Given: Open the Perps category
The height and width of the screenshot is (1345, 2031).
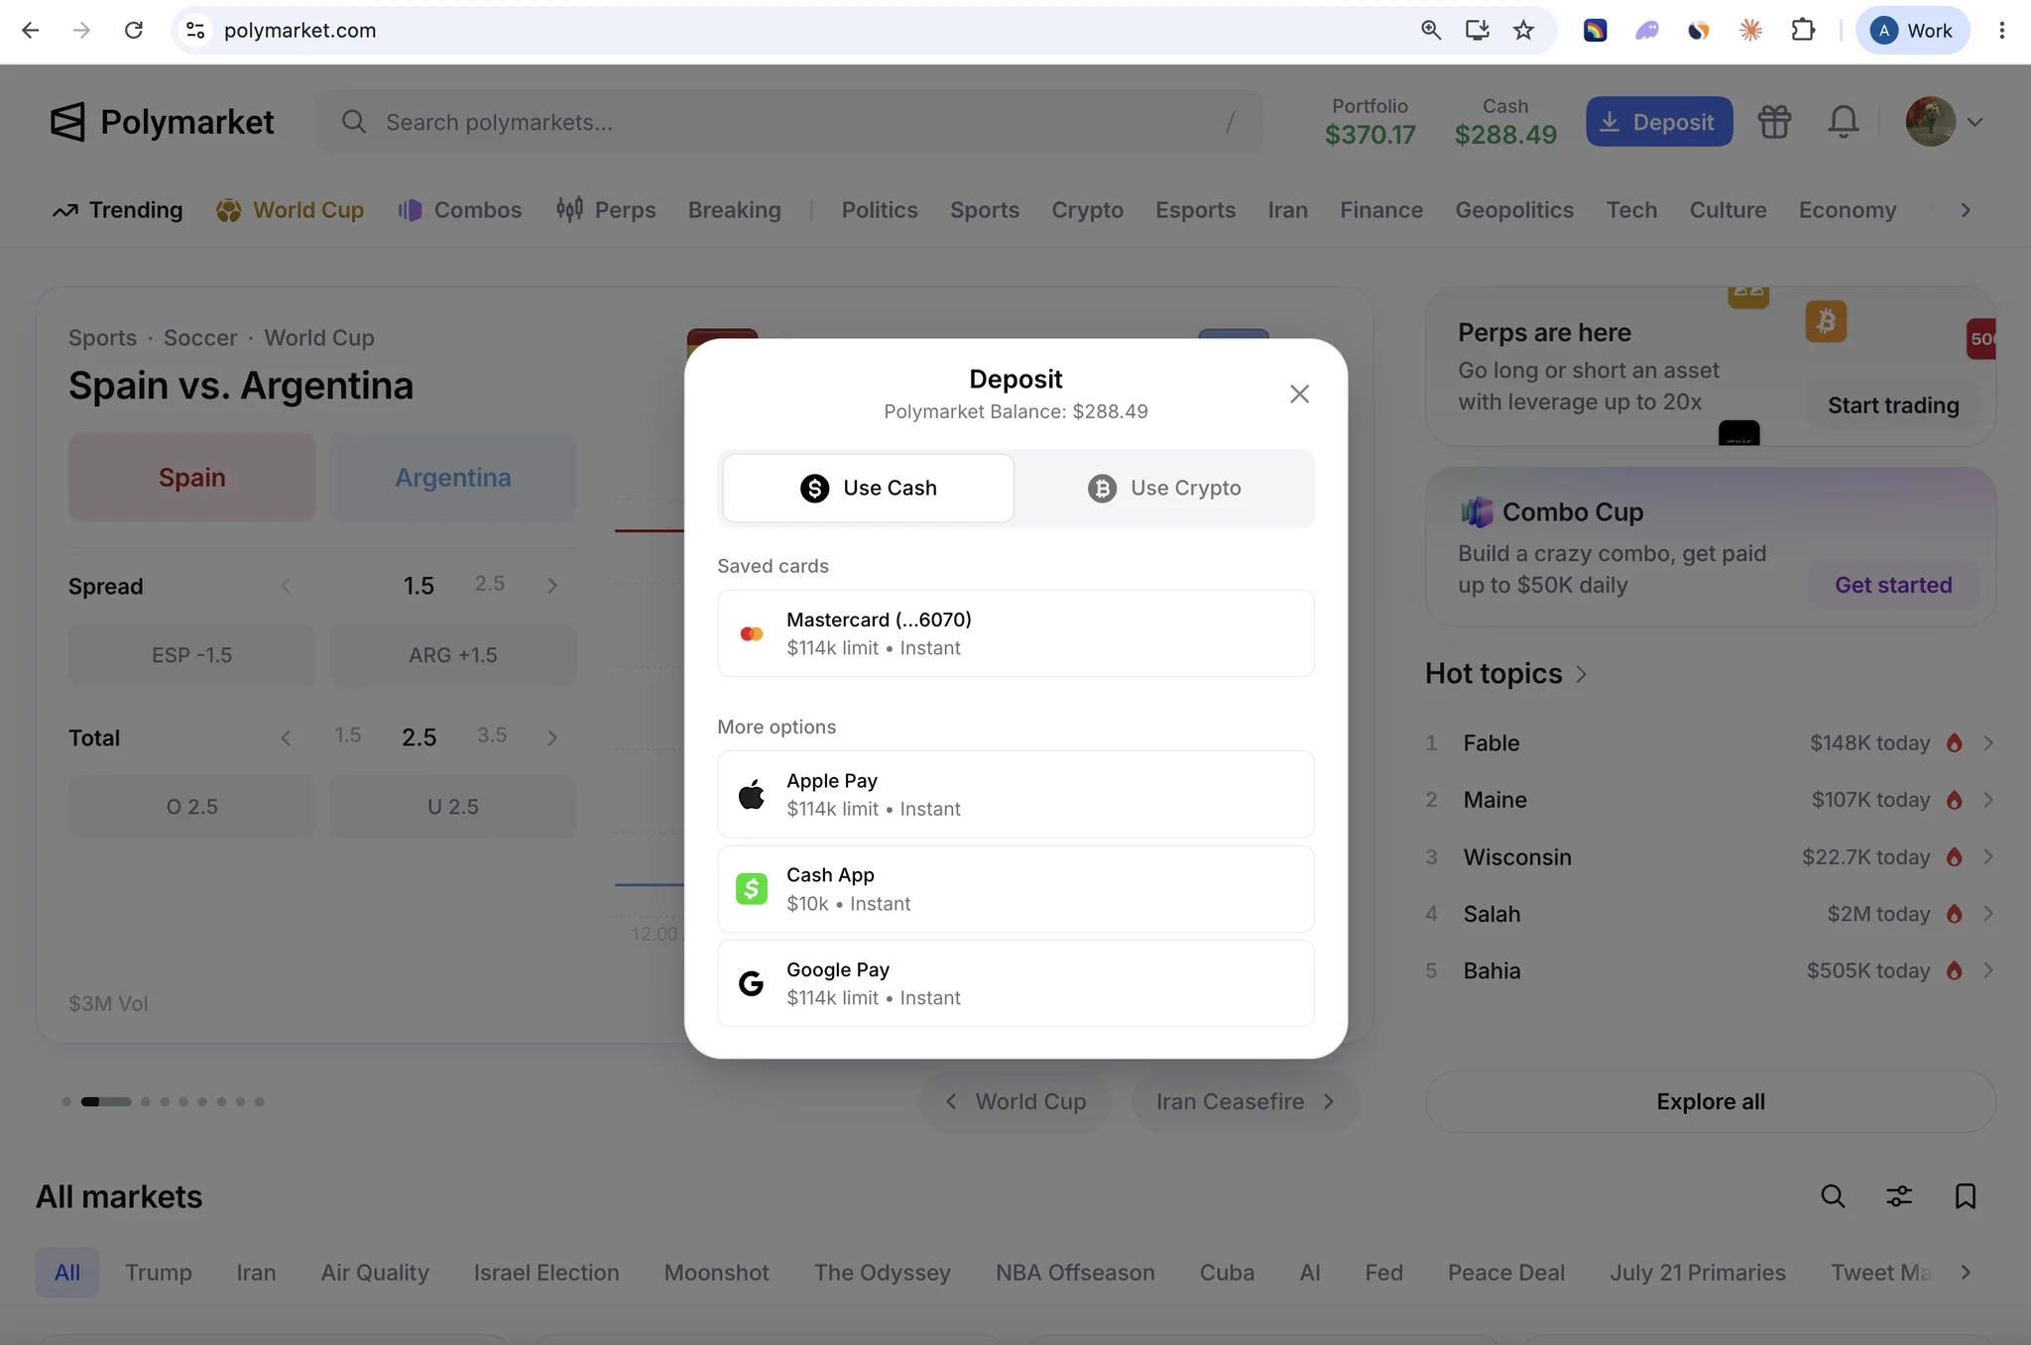Looking at the screenshot, I should tap(606, 210).
